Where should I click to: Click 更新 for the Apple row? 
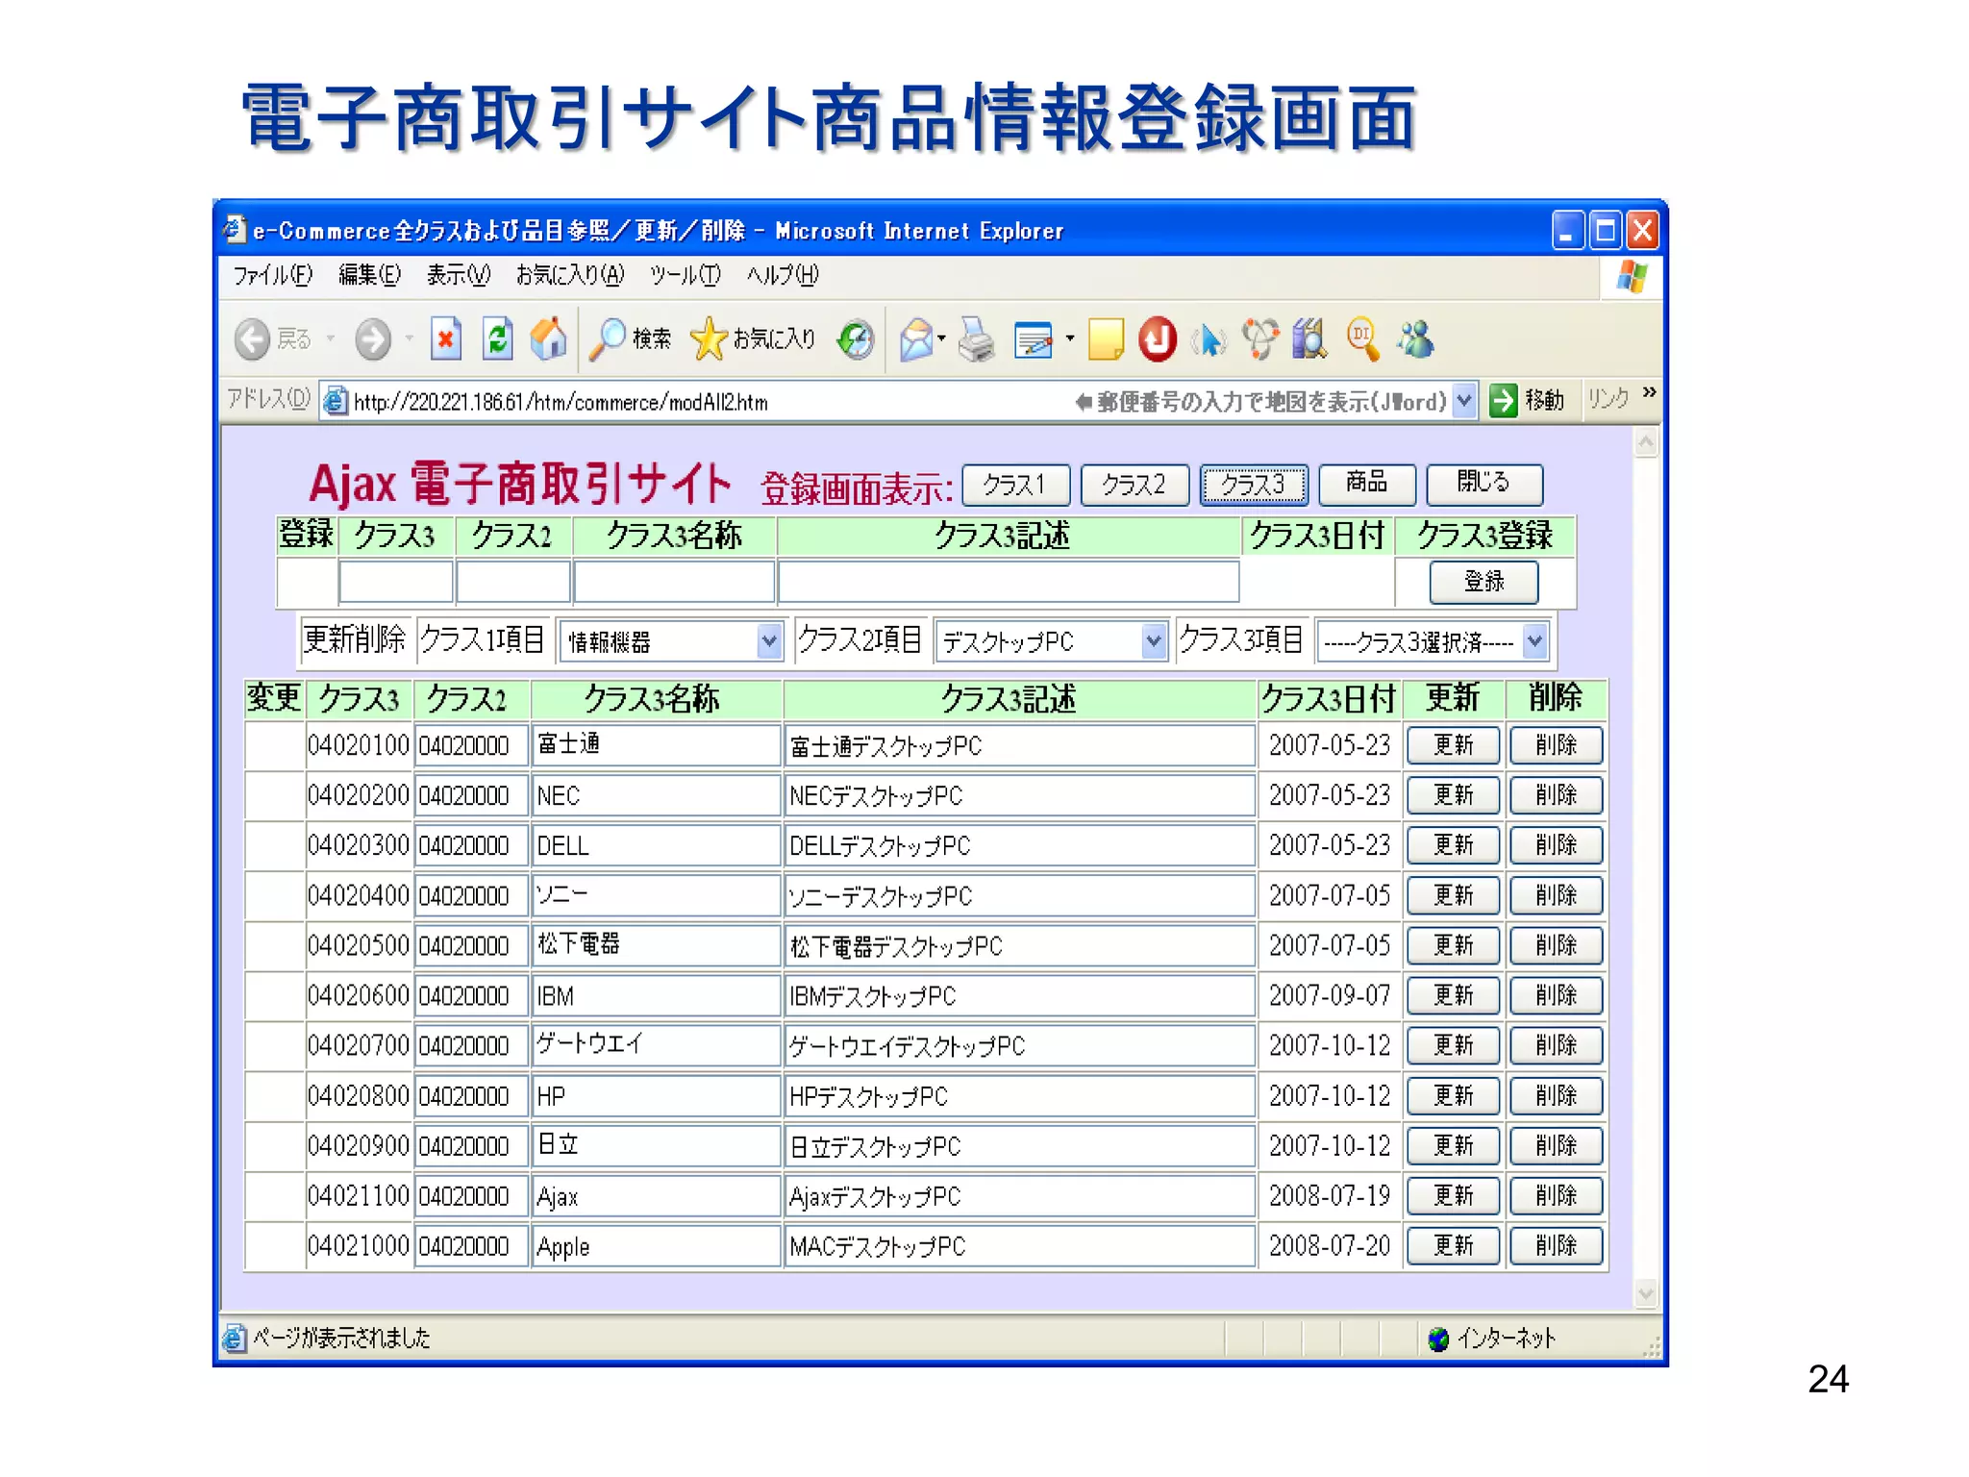(x=1454, y=1246)
